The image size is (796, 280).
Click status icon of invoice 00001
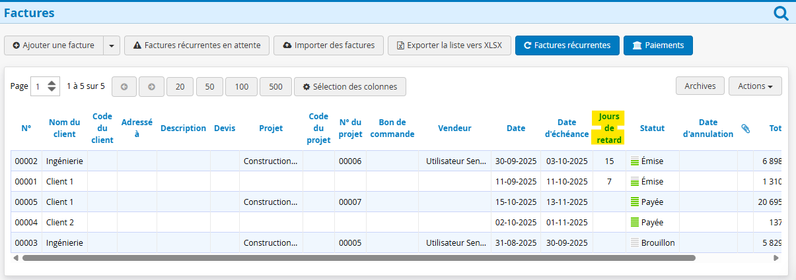pyautogui.click(x=635, y=181)
